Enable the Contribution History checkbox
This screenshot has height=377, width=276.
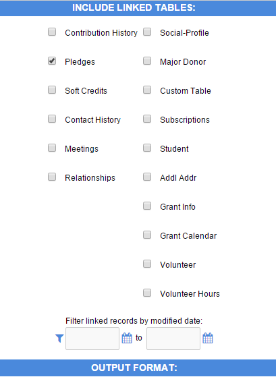click(x=52, y=32)
